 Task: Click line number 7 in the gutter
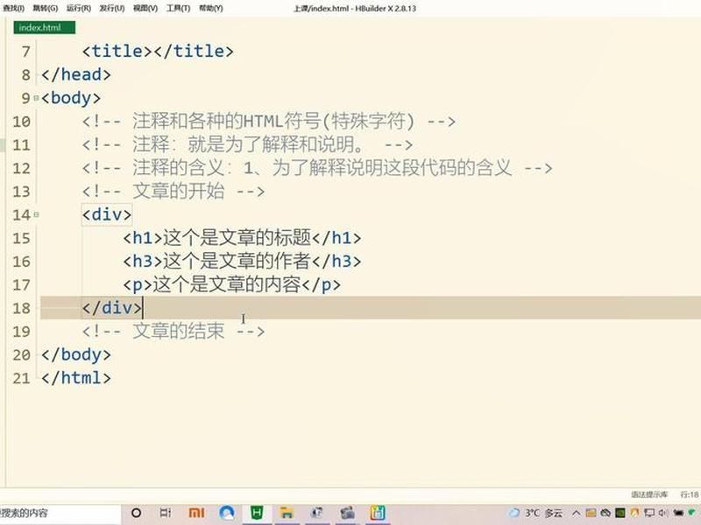tap(26, 52)
